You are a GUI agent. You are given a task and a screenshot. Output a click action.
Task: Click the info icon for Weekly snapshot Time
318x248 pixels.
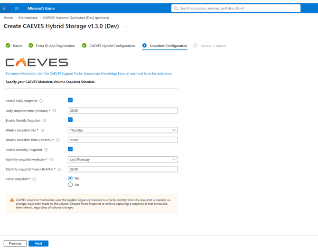(x=58, y=140)
